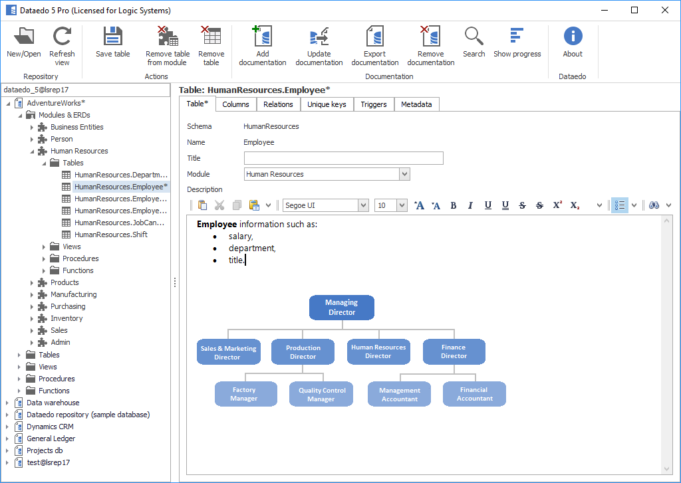This screenshot has width=681, height=483.
Task: Open the toolbar overflow arrow after subscript
Action: click(x=599, y=205)
